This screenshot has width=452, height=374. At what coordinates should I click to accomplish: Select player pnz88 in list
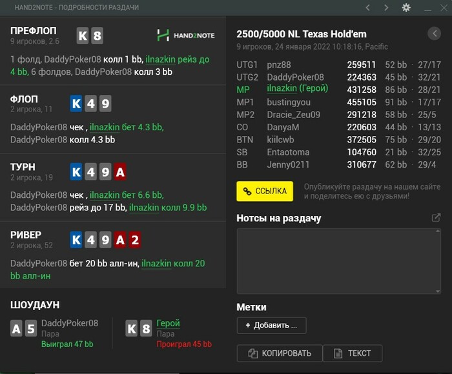pyautogui.click(x=279, y=64)
